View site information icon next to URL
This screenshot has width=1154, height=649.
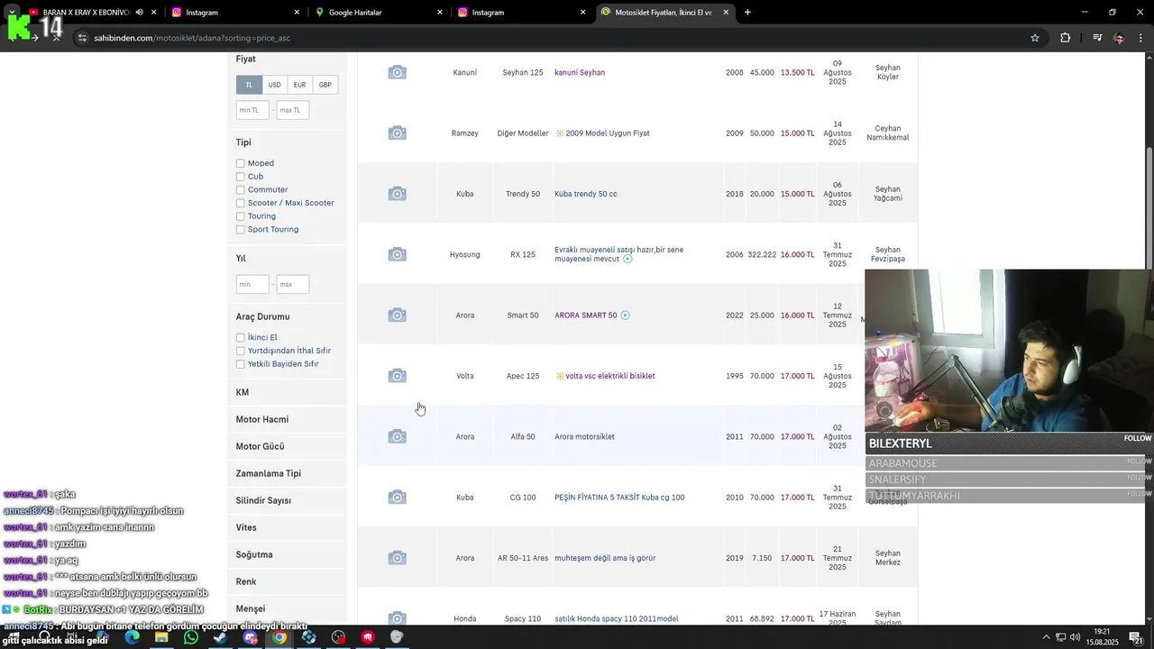tap(82, 38)
